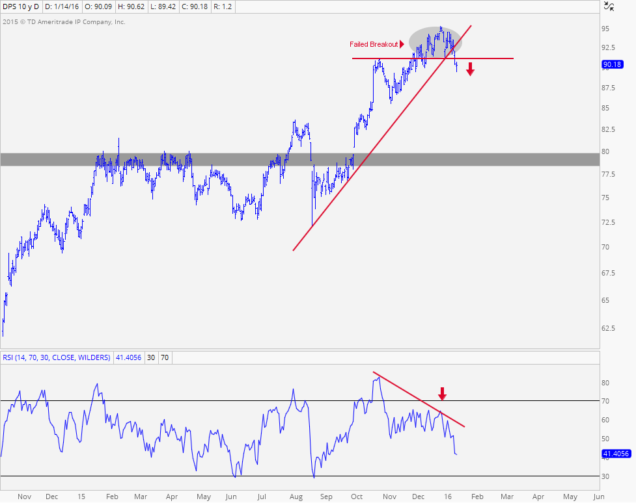636x503 pixels.
Task: Click the 72.5 price axis label
Action: coord(608,222)
